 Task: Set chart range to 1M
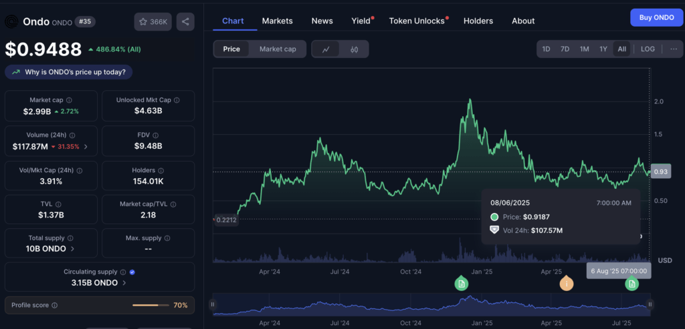[x=585, y=49]
